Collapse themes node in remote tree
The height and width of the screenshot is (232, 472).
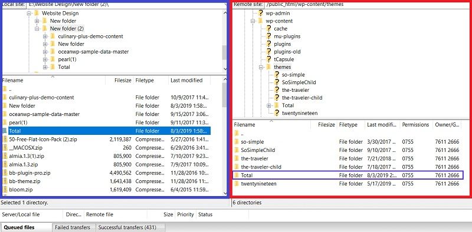click(261, 67)
